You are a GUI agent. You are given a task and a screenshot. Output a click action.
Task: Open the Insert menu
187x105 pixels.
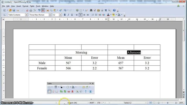point(19,6)
